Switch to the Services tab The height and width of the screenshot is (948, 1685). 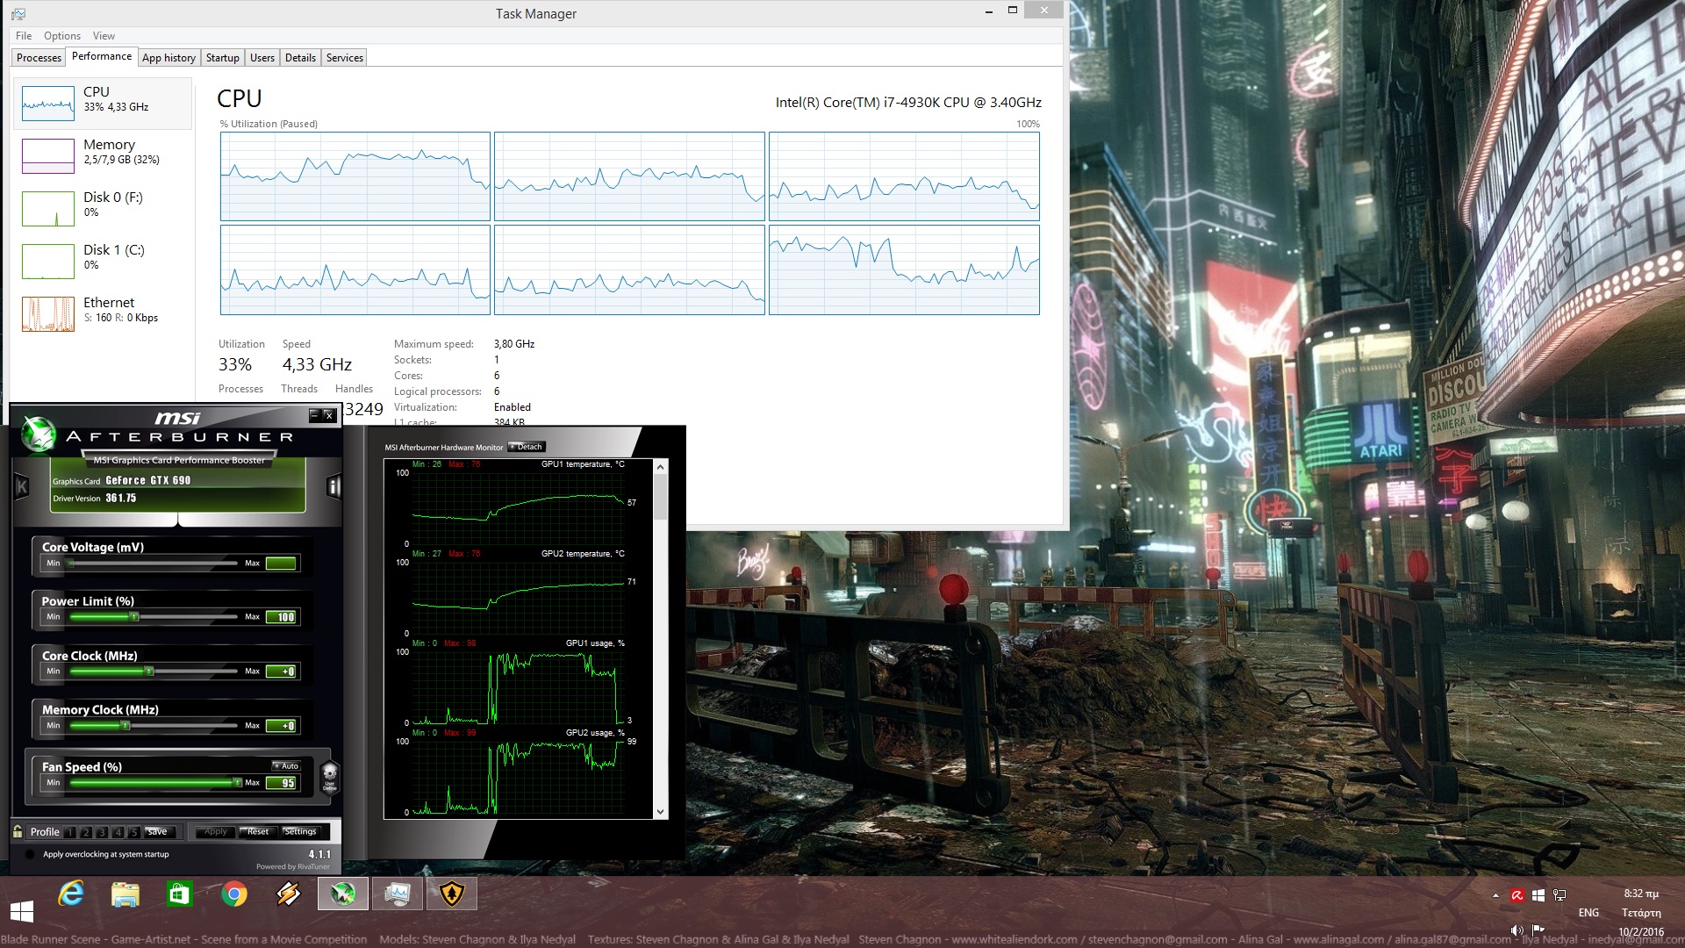(x=344, y=57)
